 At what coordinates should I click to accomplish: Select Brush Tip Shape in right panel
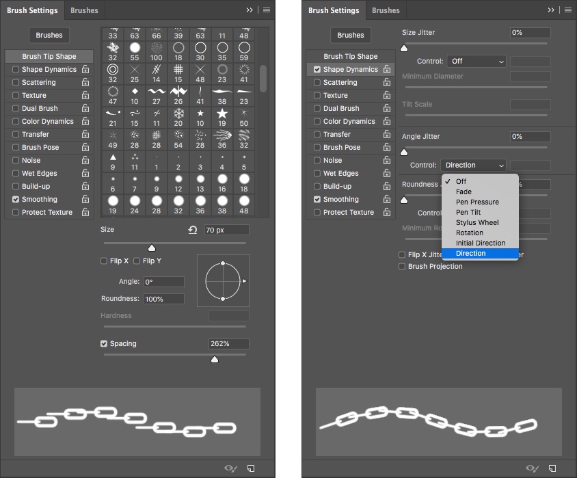[x=350, y=57]
